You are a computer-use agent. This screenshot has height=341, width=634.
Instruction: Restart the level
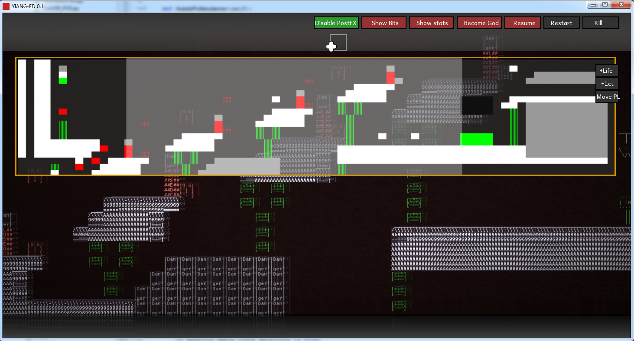pos(561,23)
